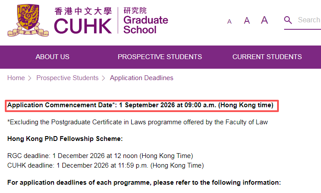The image size is (321, 193).
Task: Click the Graduate School title logo
Action: [x=146, y=25]
